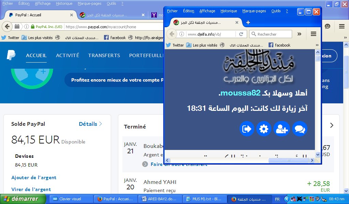Image resolution: width=349 pixels, height=204 pixels.
Task: Open hamburger menu in the Djelfa window
Action: click(x=314, y=34)
